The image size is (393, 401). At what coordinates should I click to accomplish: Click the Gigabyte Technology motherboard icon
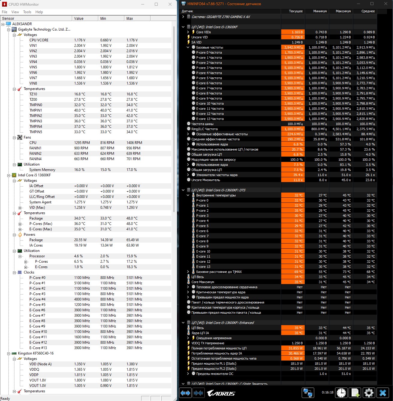14,29
